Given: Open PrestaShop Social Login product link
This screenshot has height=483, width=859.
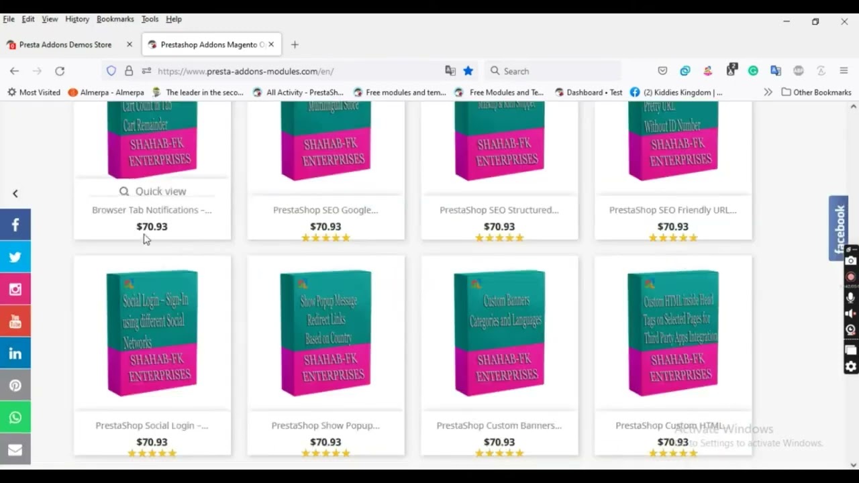Looking at the screenshot, I should 152,425.
